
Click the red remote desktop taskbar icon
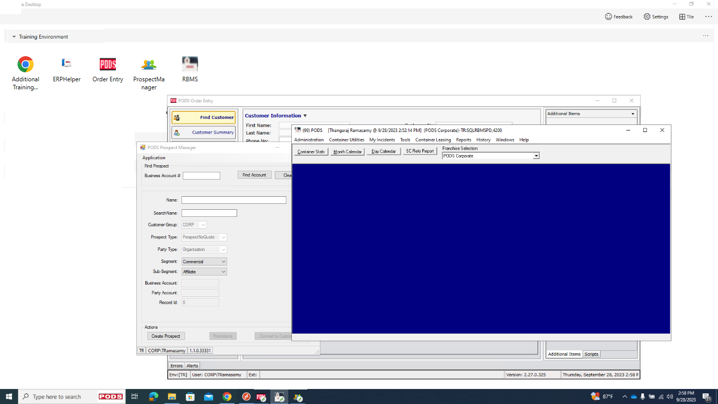(x=246, y=396)
